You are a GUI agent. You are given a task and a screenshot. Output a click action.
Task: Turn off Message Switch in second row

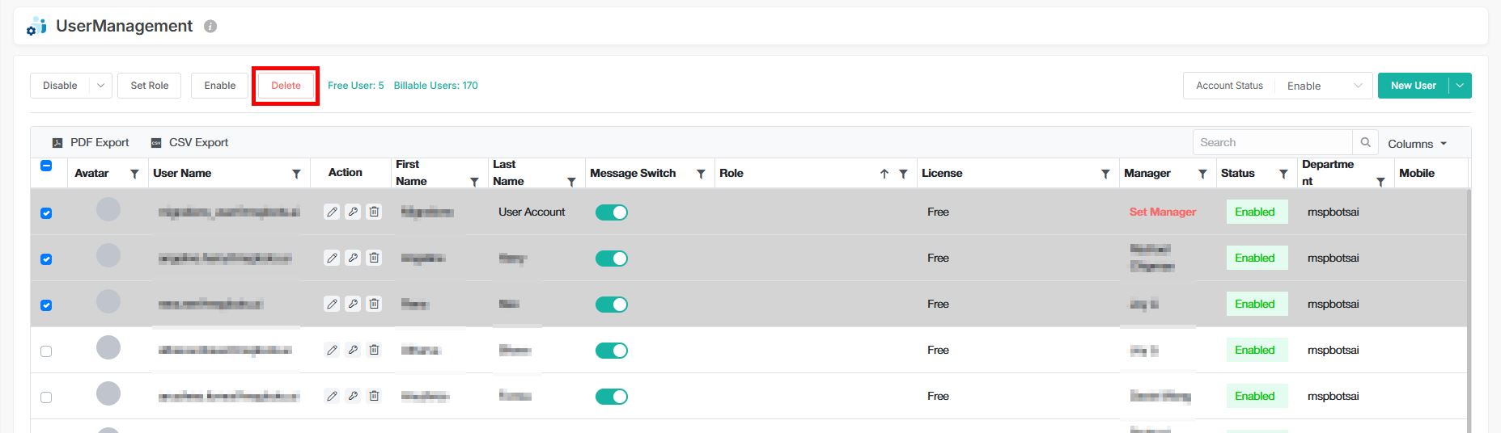click(612, 259)
